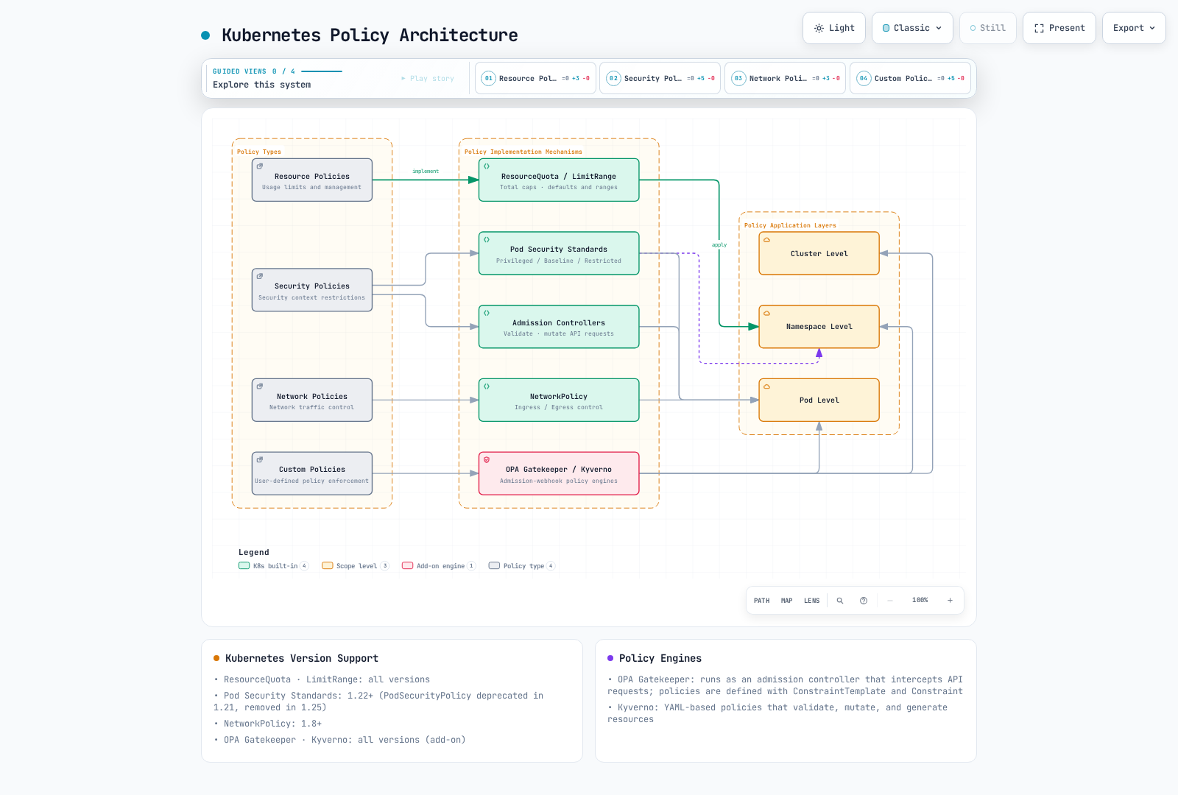
Task: Select guided view 03 Network Policies
Action: tap(785, 78)
